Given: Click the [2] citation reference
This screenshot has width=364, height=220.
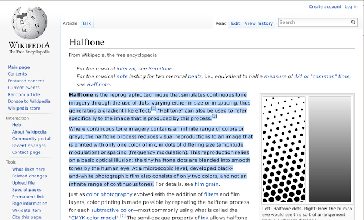Looking at the screenshot, I should (x=123, y=216).
